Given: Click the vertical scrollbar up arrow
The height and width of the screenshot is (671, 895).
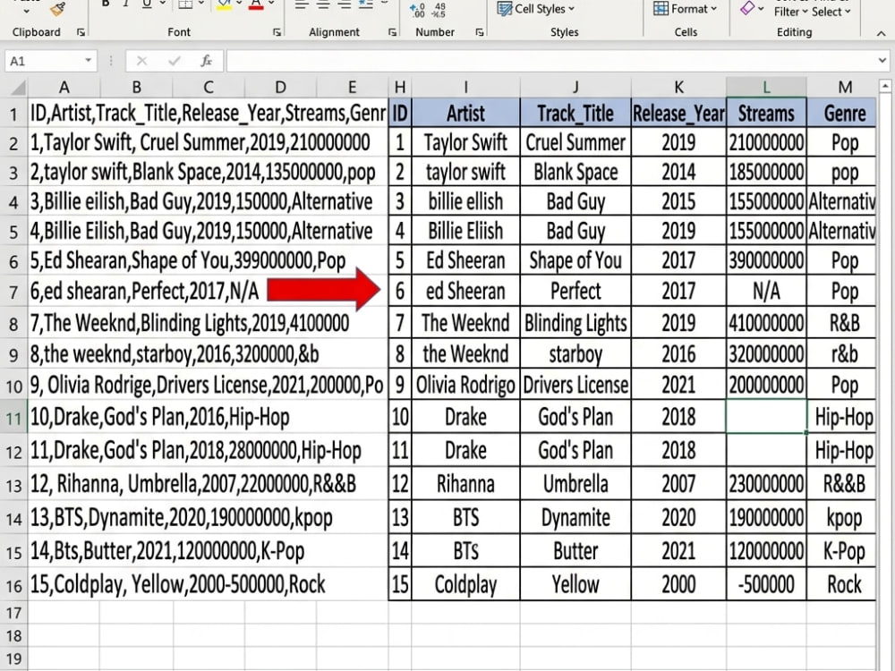Looking at the screenshot, I should click(885, 87).
